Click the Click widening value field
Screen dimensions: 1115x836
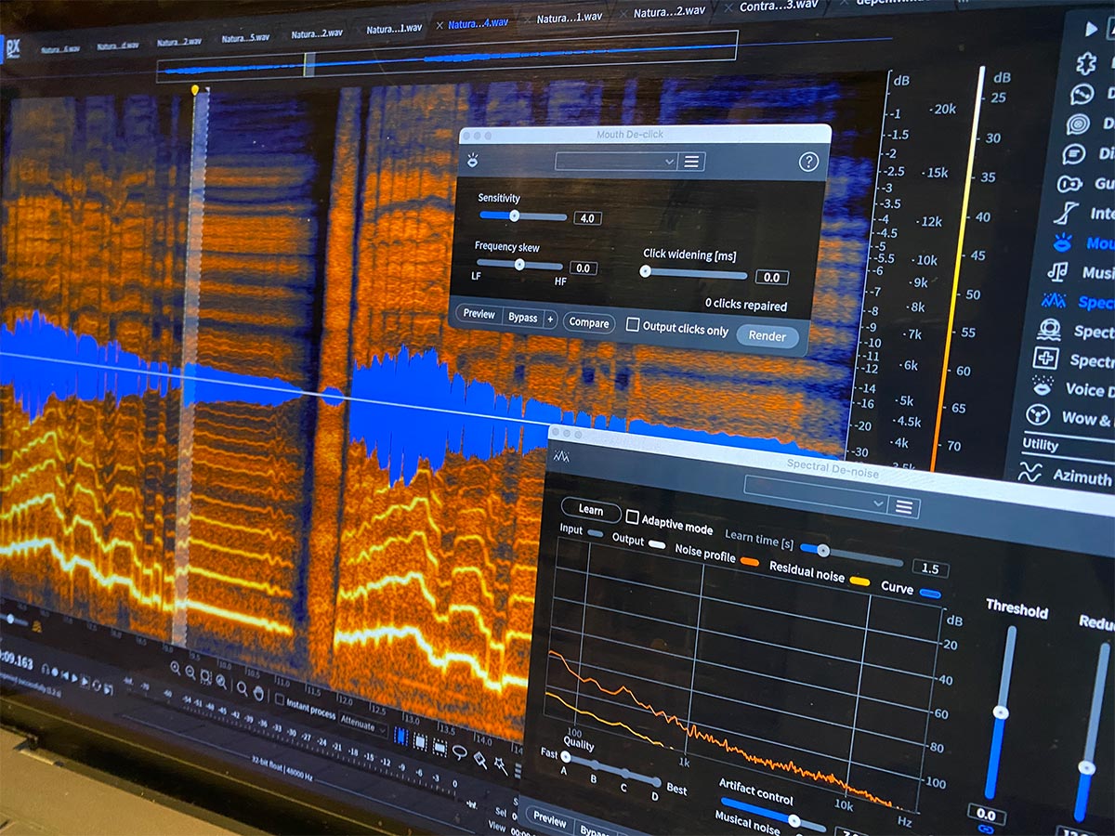point(771,277)
